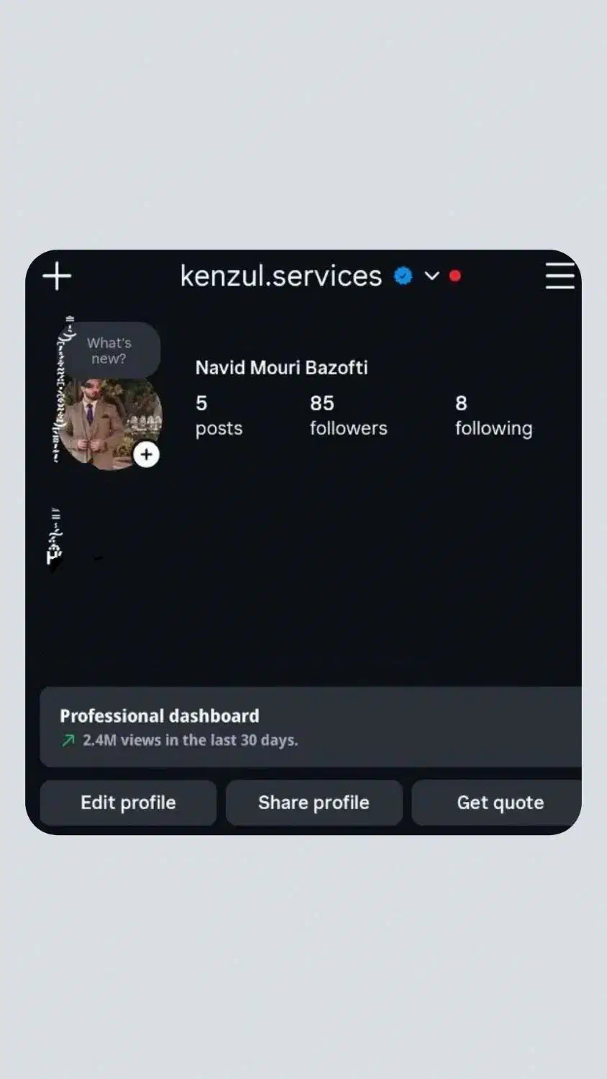
Task: Open the 8 following list
Action: [493, 416]
